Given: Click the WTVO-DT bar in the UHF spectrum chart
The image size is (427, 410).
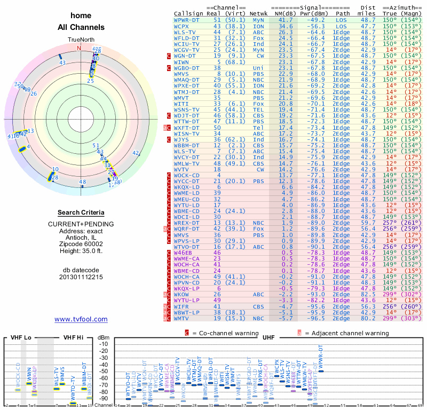Looking at the screenshot, I should point(128,399).
